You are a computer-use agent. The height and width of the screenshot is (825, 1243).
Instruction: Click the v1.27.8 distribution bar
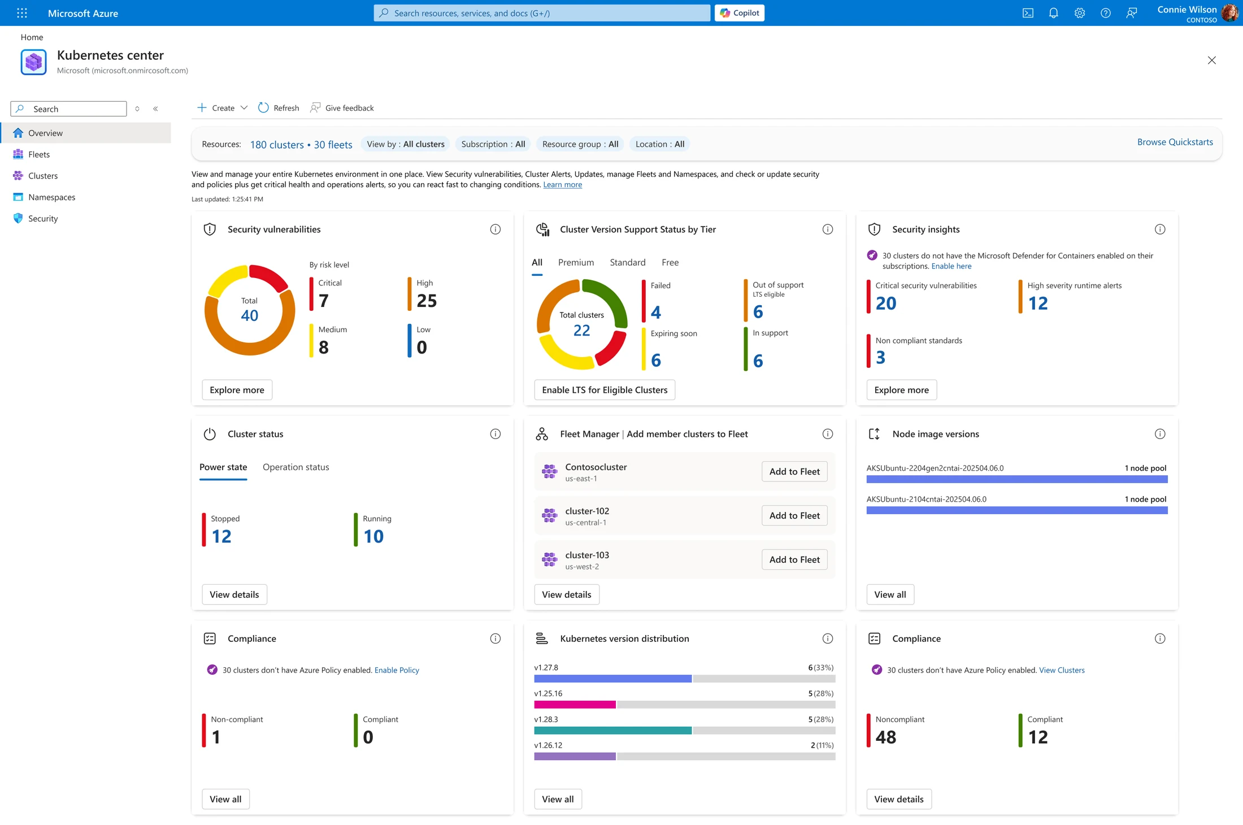pyautogui.click(x=684, y=679)
